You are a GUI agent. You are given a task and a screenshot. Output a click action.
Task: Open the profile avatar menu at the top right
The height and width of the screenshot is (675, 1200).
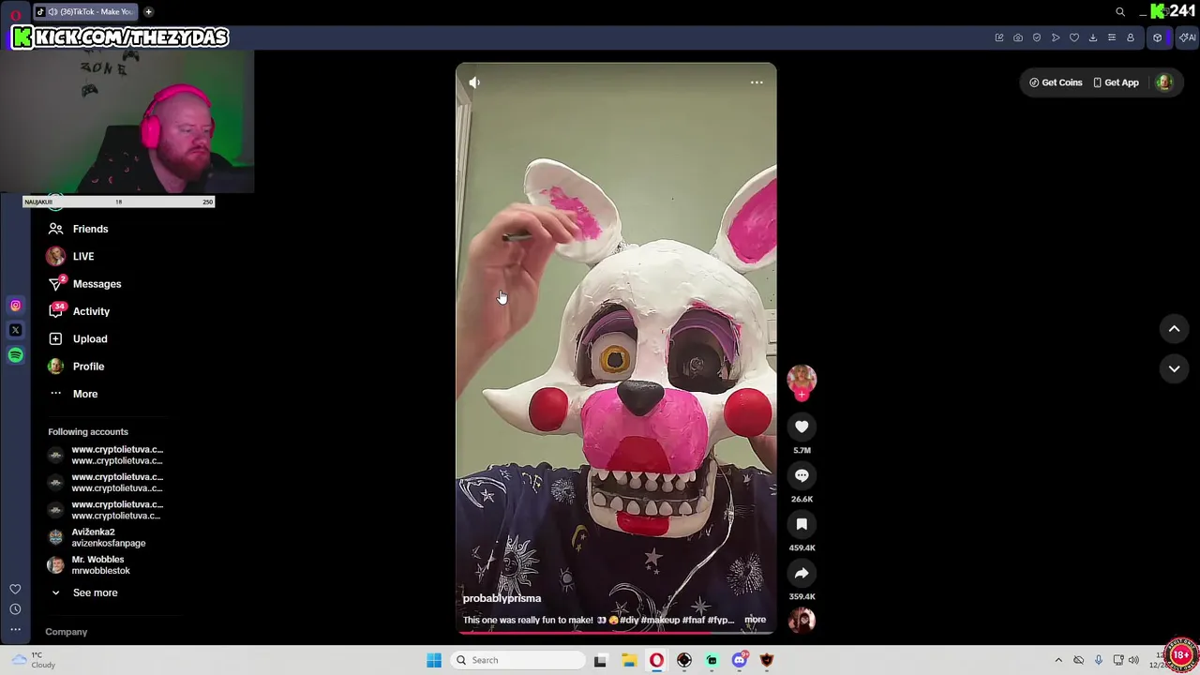point(1164,82)
